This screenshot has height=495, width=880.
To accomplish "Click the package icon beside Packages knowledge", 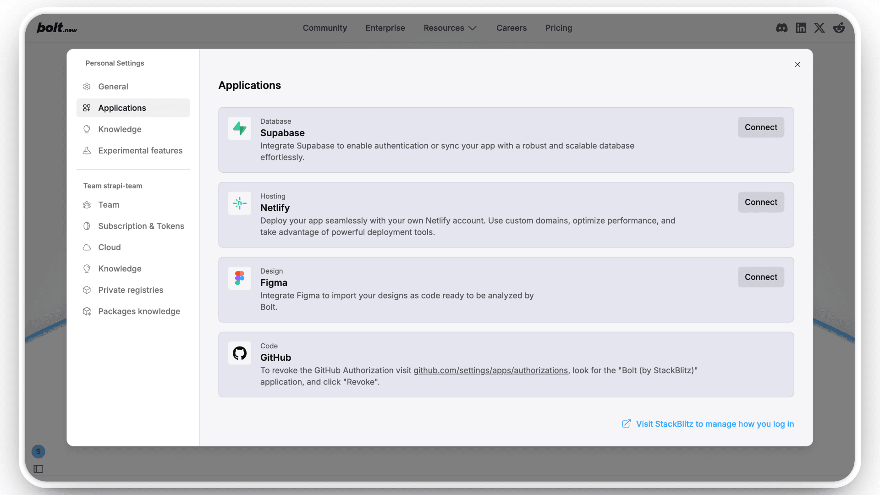I will tap(87, 312).
